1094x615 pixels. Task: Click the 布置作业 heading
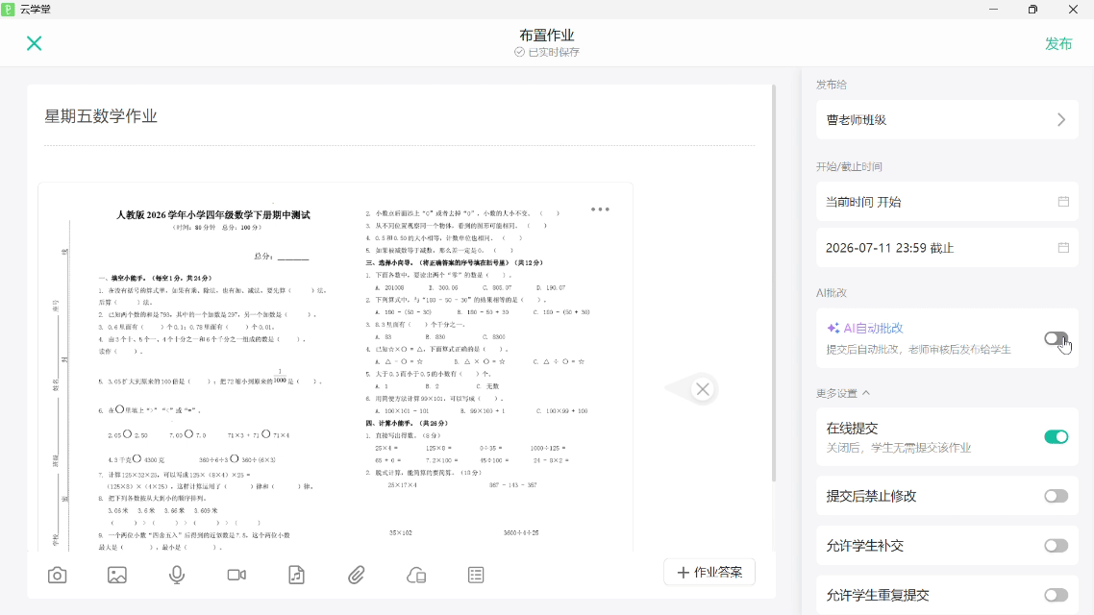547,35
